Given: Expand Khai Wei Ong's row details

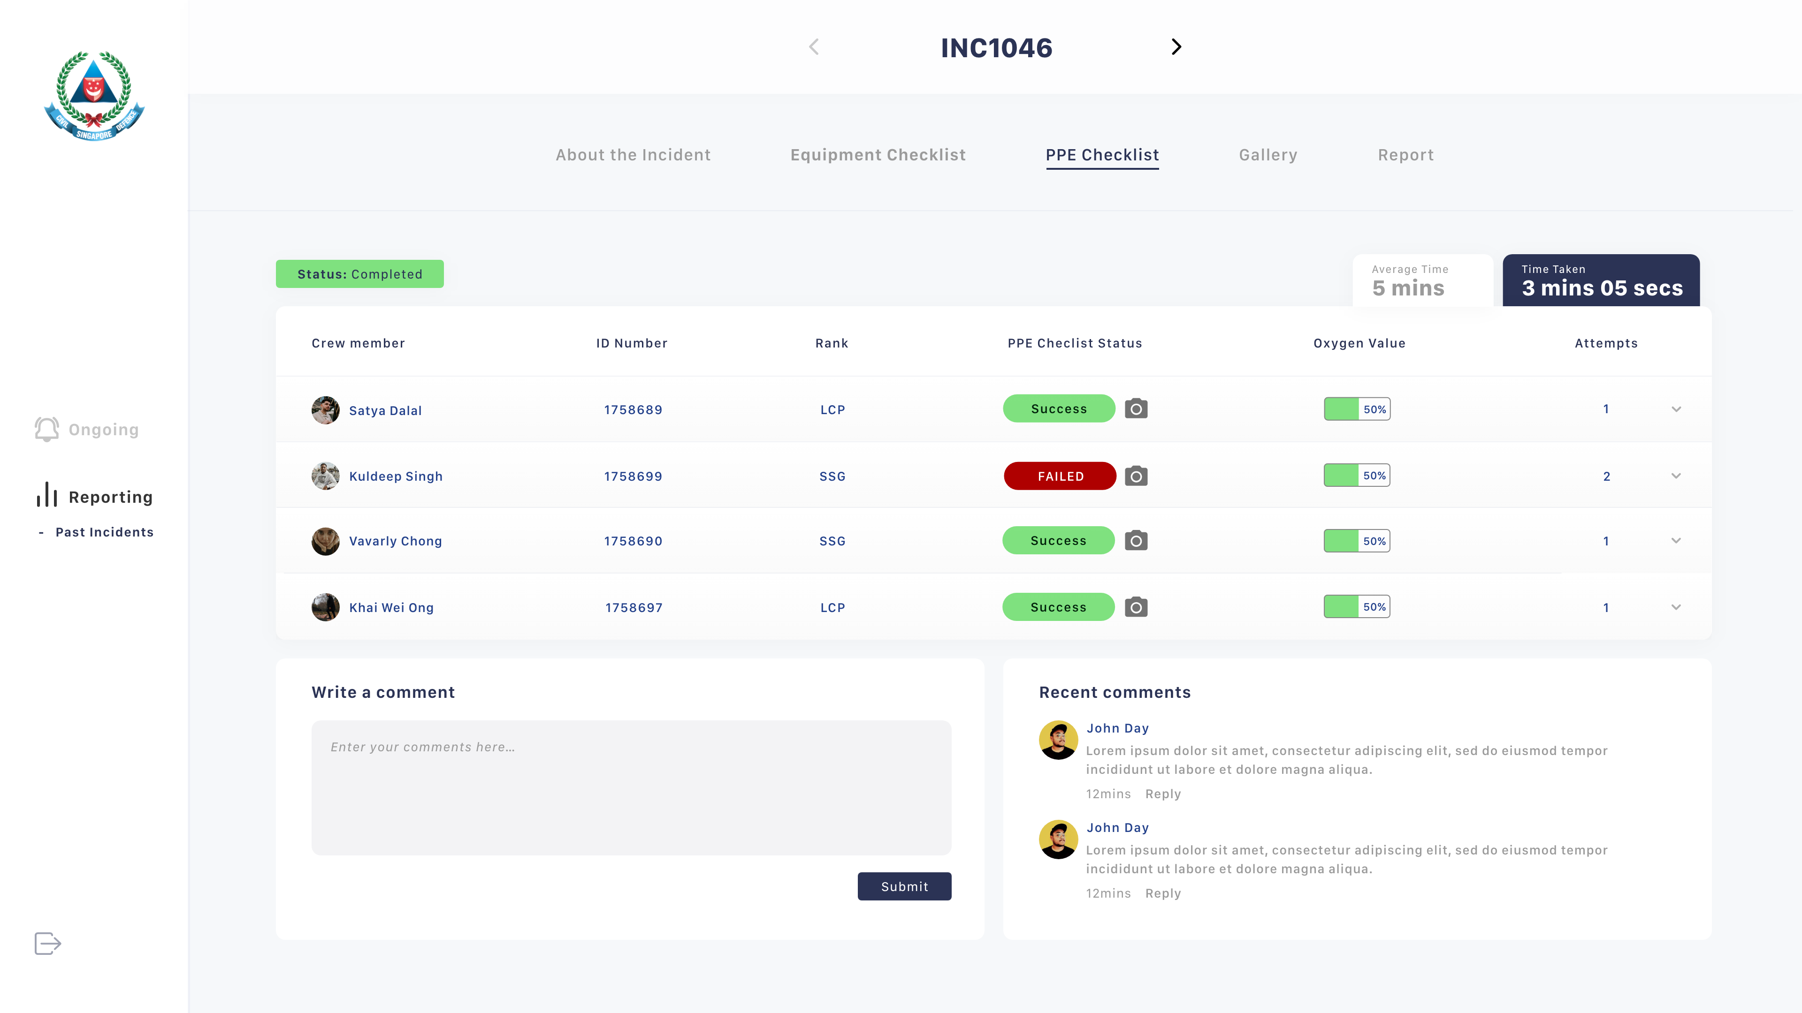Looking at the screenshot, I should coord(1676,607).
